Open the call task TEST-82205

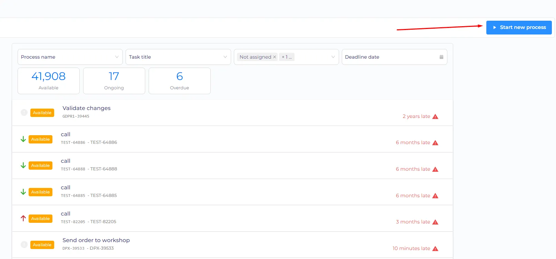(232, 218)
